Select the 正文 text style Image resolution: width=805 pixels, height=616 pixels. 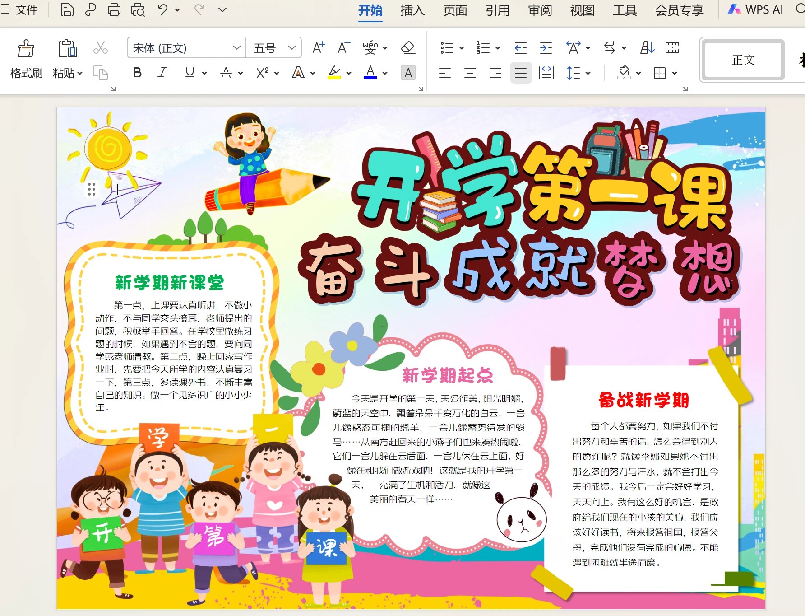click(x=741, y=60)
